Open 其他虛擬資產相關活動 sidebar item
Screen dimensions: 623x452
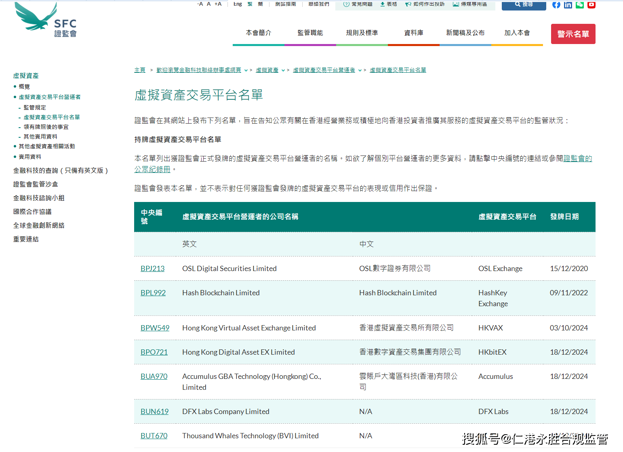[47, 146]
